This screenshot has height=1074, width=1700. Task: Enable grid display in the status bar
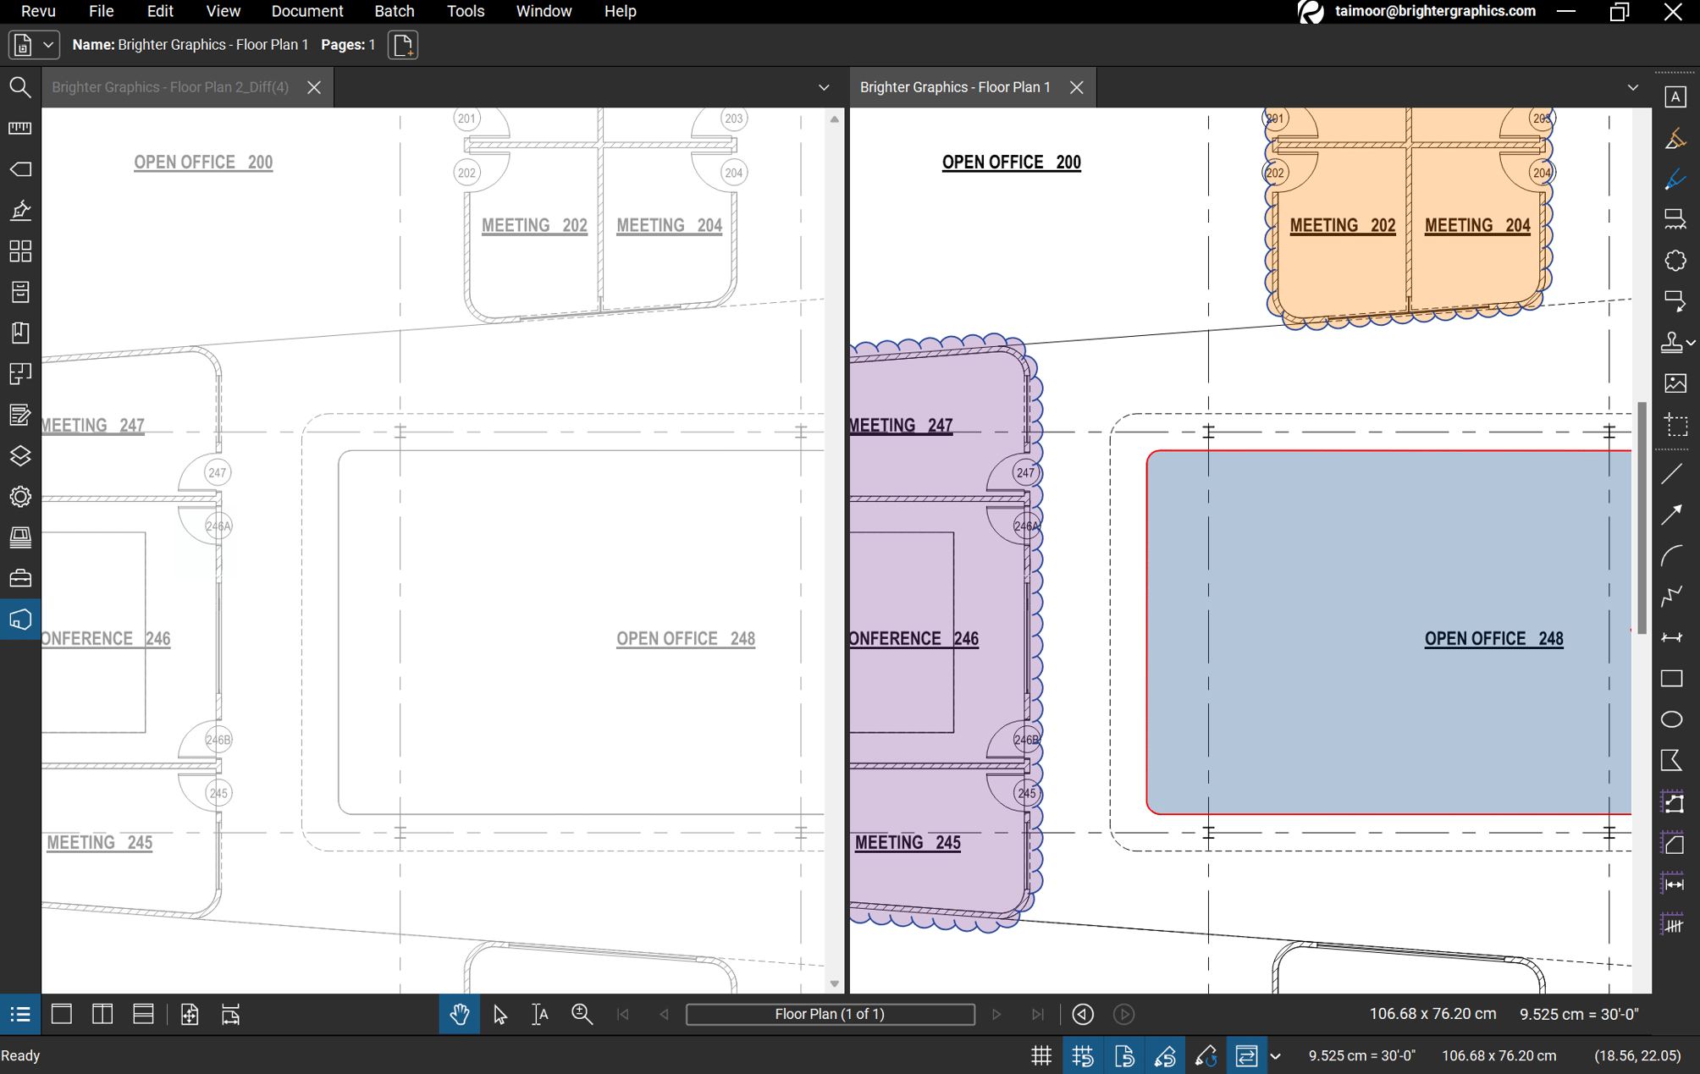point(1040,1055)
